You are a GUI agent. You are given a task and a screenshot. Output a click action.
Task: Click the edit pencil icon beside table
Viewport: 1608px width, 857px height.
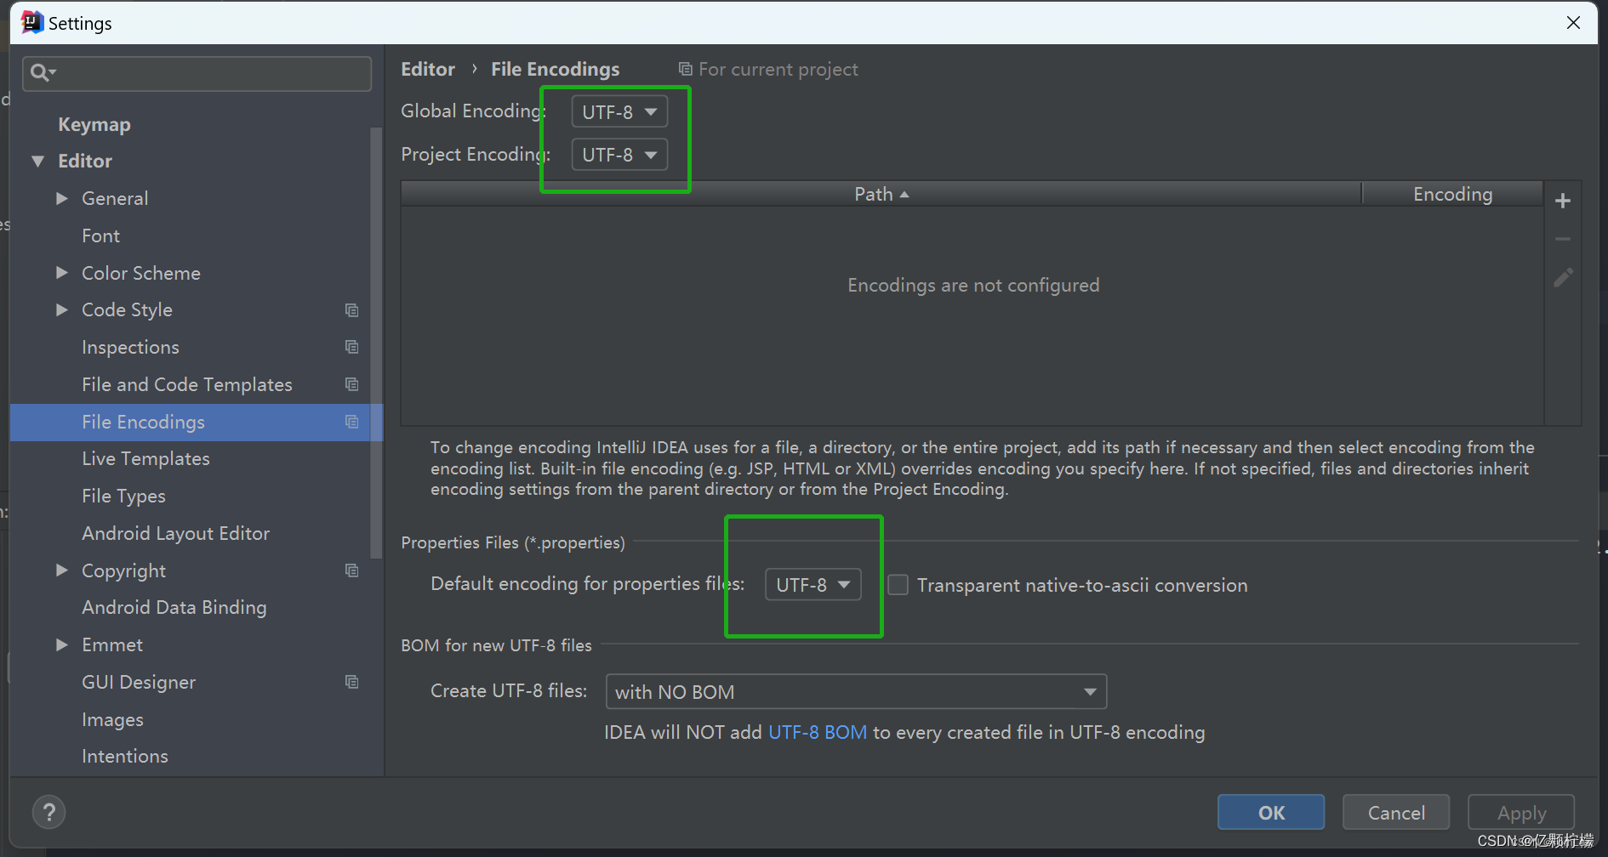(1563, 278)
